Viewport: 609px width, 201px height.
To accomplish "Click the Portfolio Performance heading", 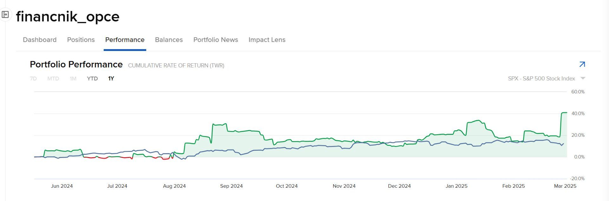I will [x=76, y=65].
